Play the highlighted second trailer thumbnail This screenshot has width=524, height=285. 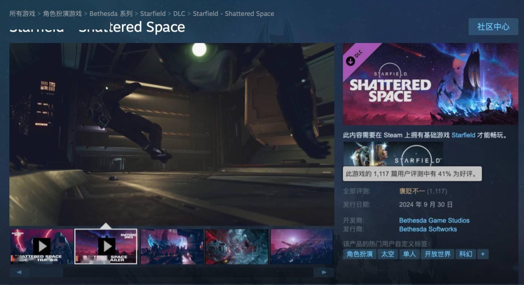point(106,246)
